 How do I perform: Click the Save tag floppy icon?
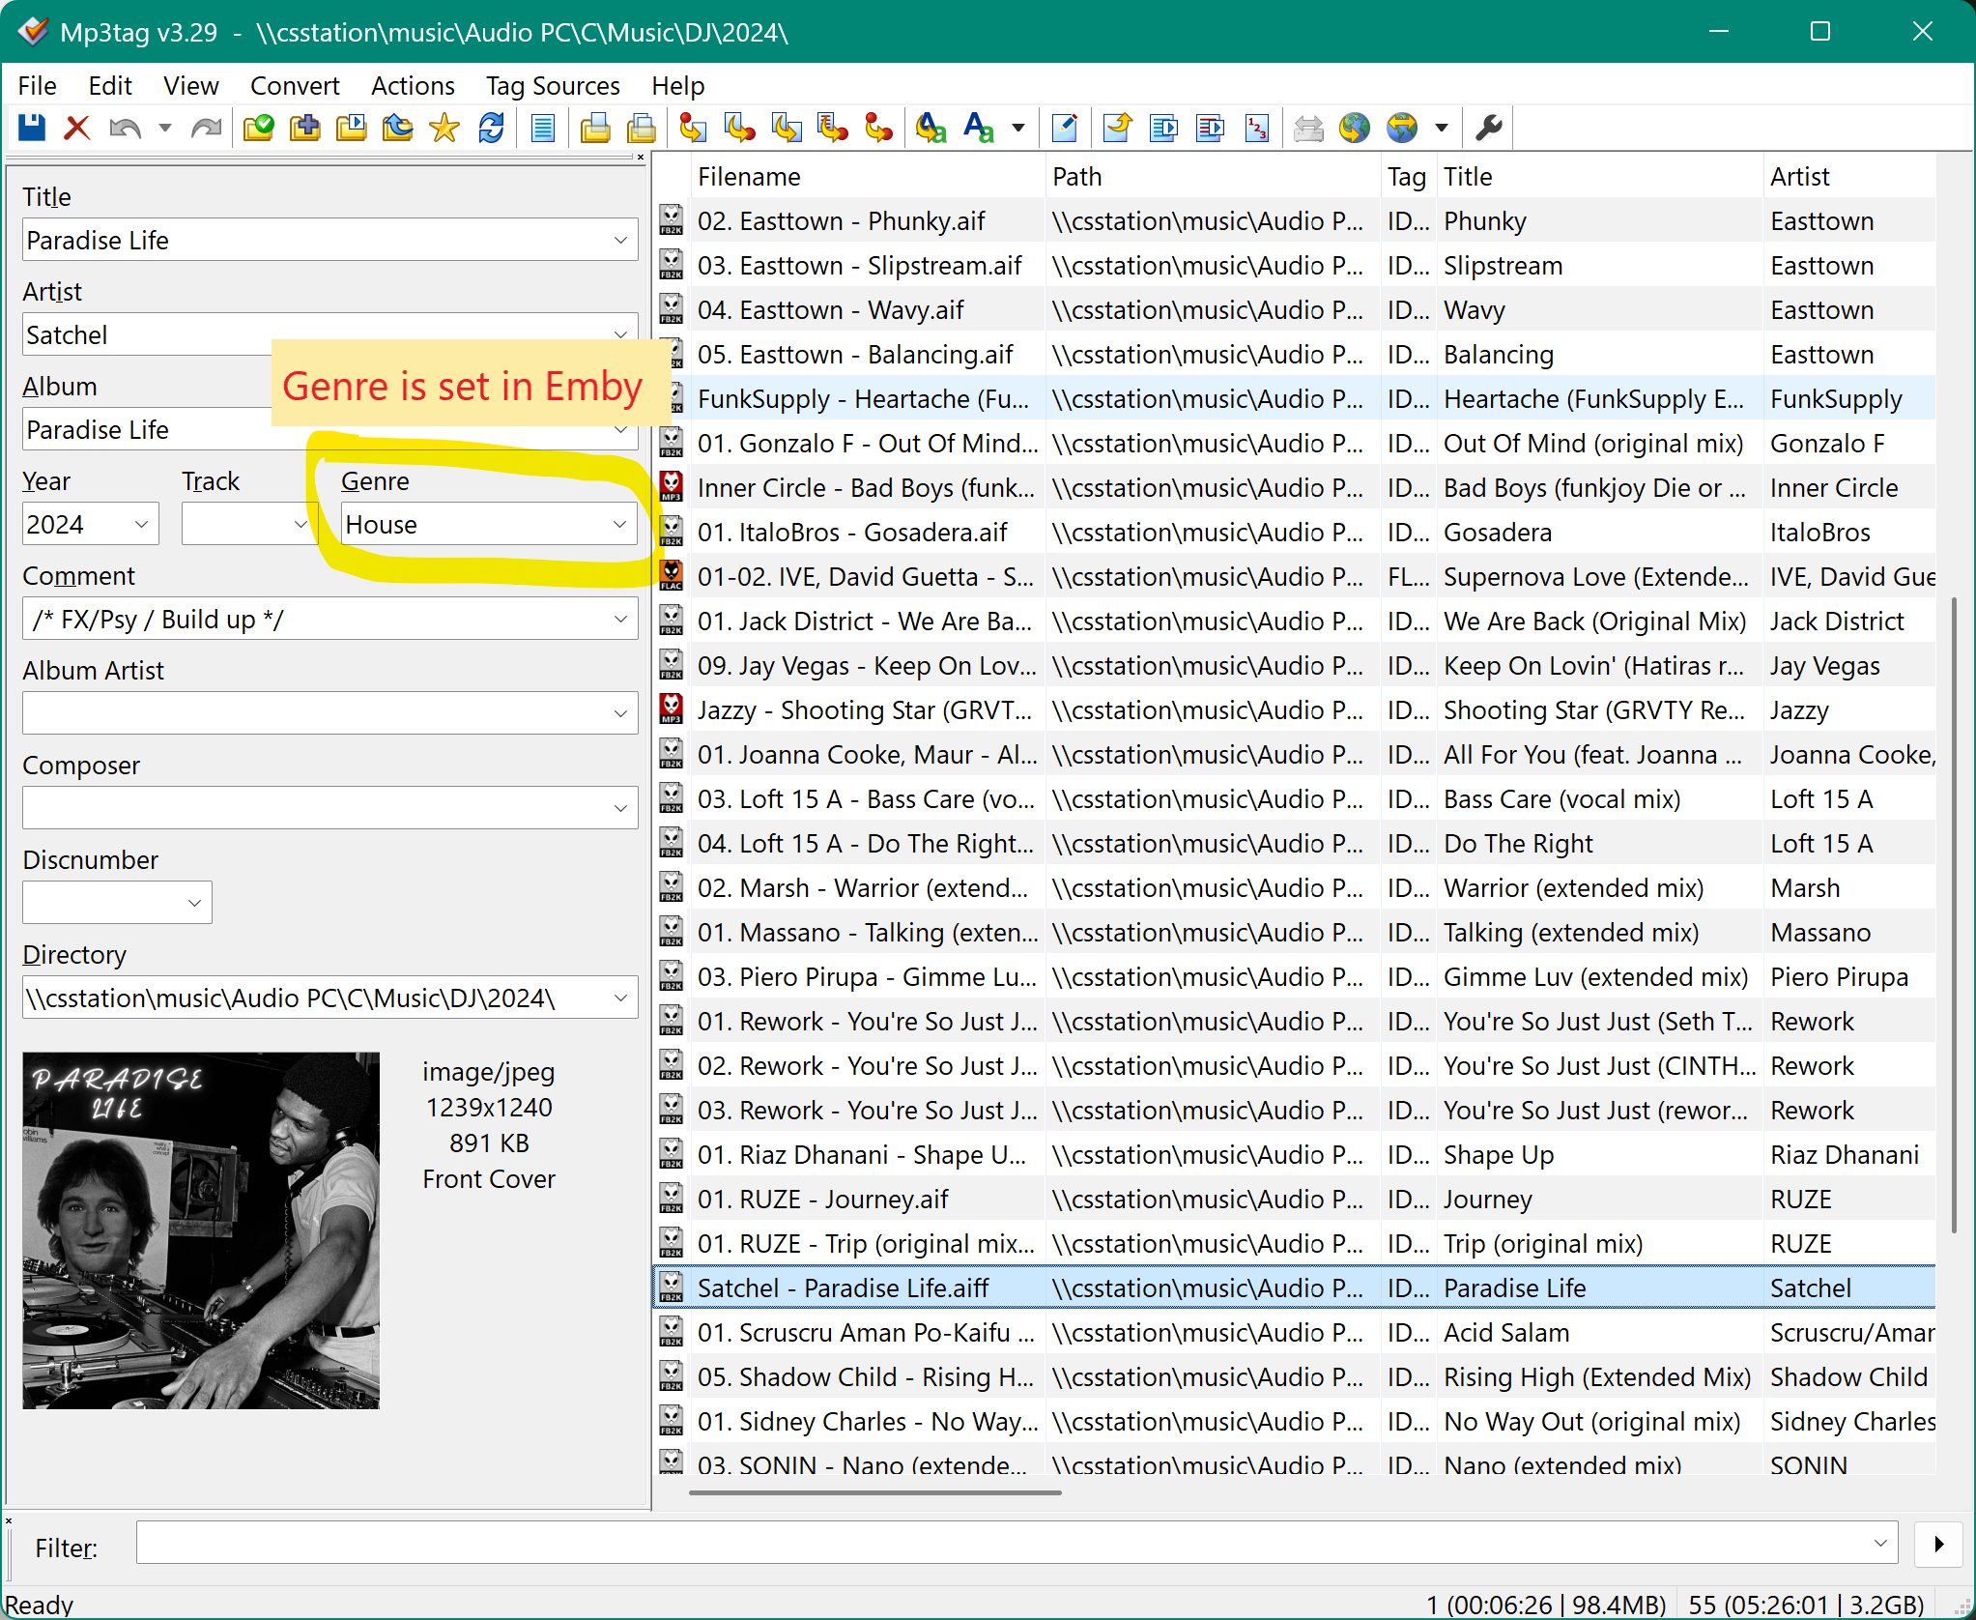(32, 128)
